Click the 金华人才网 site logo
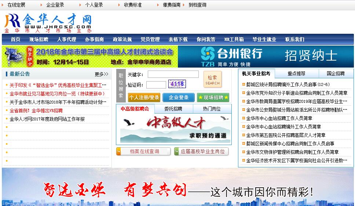Image resolution: width=355 pixels, height=206 pixels. point(48,23)
